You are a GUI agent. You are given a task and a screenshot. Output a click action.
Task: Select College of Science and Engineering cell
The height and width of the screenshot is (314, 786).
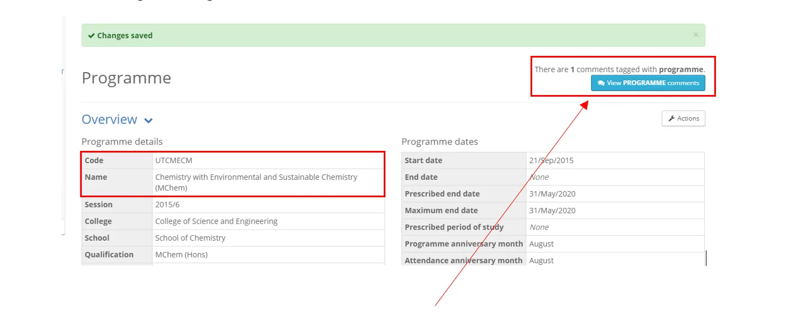pos(216,221)
